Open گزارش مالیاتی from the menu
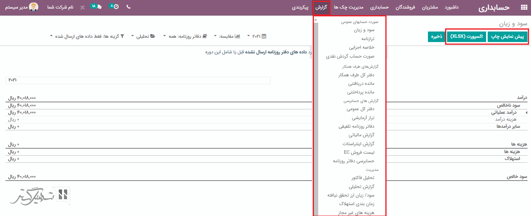This screenshot has height=216, width=531. tap(362, 135)
